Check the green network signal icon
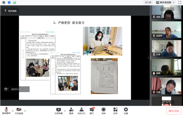Image resolution: width=183 pixels, height=116 pixels. point(15,2)
